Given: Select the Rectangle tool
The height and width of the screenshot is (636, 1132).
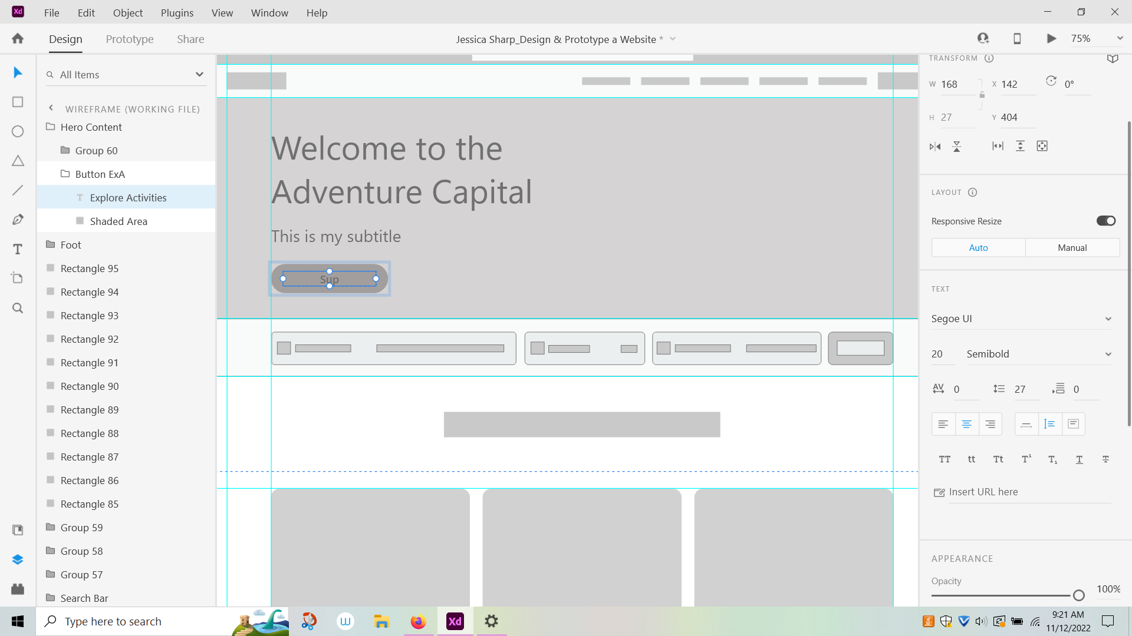Looking at the screenshot, I should click(17, 102).
